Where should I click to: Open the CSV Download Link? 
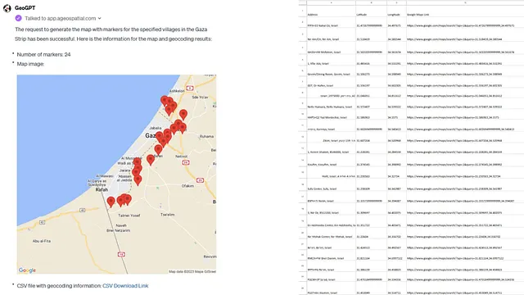coord(125,286)
